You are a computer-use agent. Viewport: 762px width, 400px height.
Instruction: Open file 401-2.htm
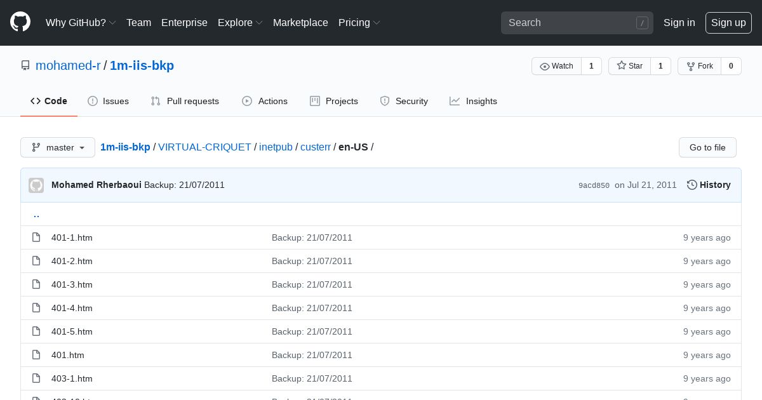click(72, 261)
